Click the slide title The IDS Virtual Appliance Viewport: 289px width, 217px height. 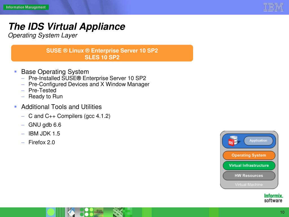point(67,26)
